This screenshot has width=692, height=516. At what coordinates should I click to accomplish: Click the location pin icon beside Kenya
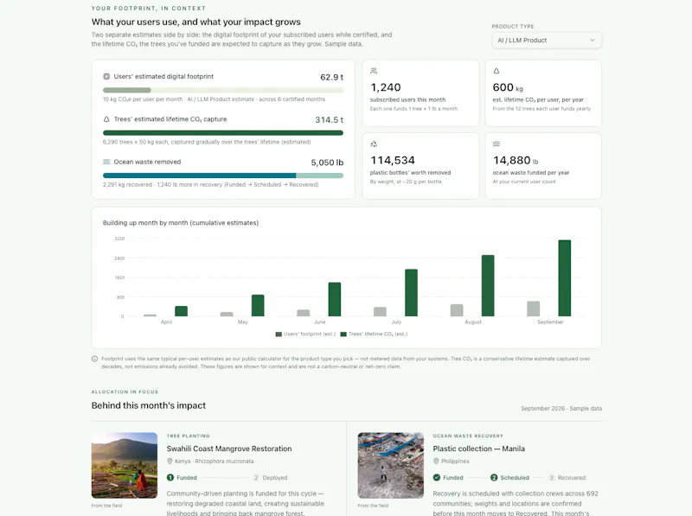[x=170, y=461]
